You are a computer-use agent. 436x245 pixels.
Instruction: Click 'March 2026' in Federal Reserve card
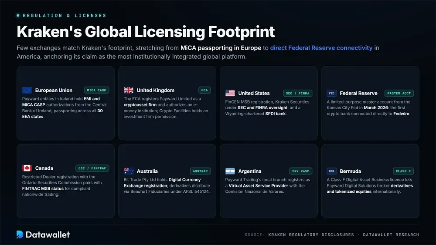point(376,107)
